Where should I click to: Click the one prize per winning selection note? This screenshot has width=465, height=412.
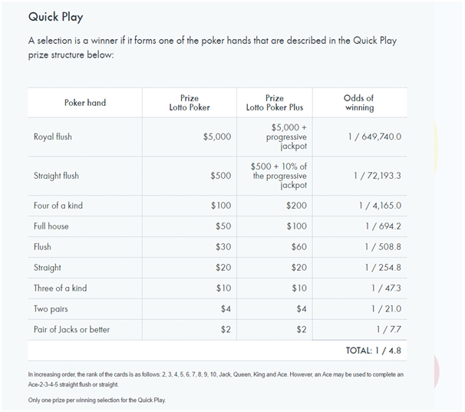pos(96,400)
